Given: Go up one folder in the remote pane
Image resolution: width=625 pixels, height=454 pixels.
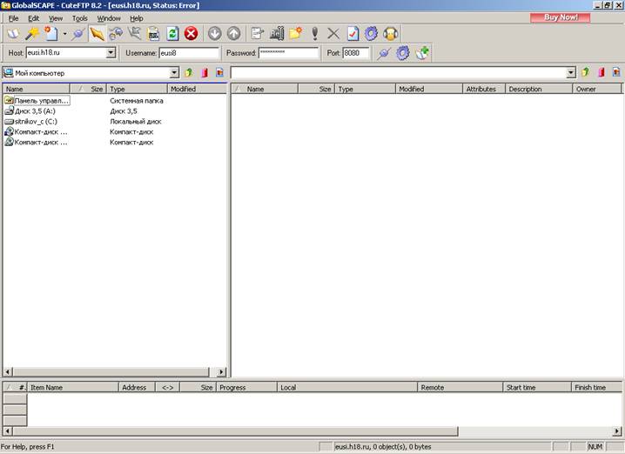Looking at the screenshot, I should pos(586,72).
